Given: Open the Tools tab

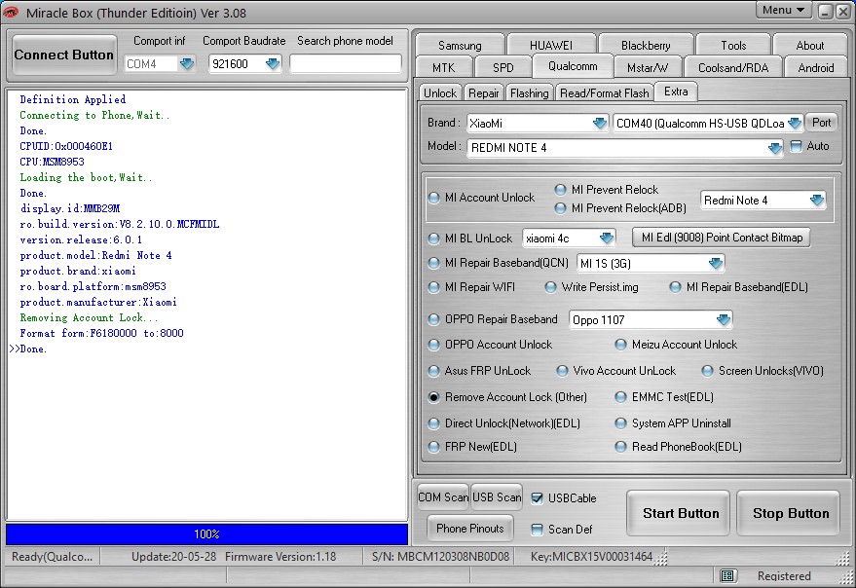Looking at the screenshot, I should tap(733, 46).
